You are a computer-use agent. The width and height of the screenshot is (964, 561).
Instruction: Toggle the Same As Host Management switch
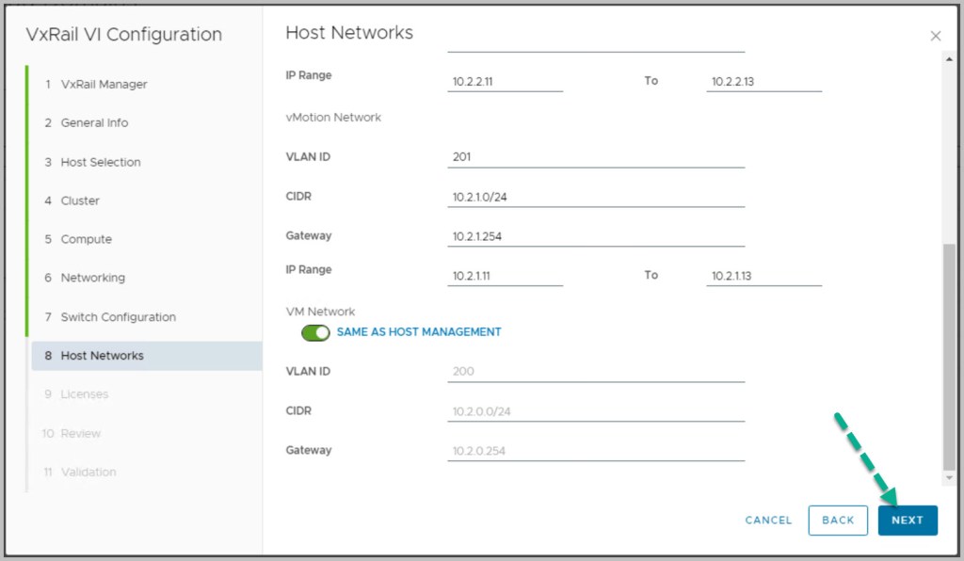click(315, 332)
